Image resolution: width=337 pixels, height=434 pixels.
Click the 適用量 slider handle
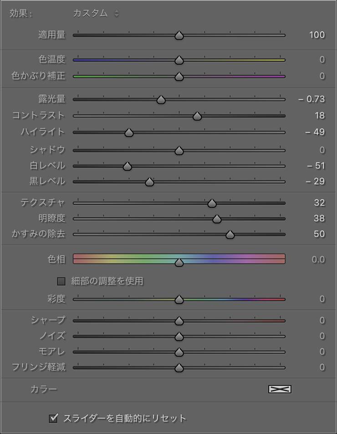pyautogui.click(x=179, y=36)
